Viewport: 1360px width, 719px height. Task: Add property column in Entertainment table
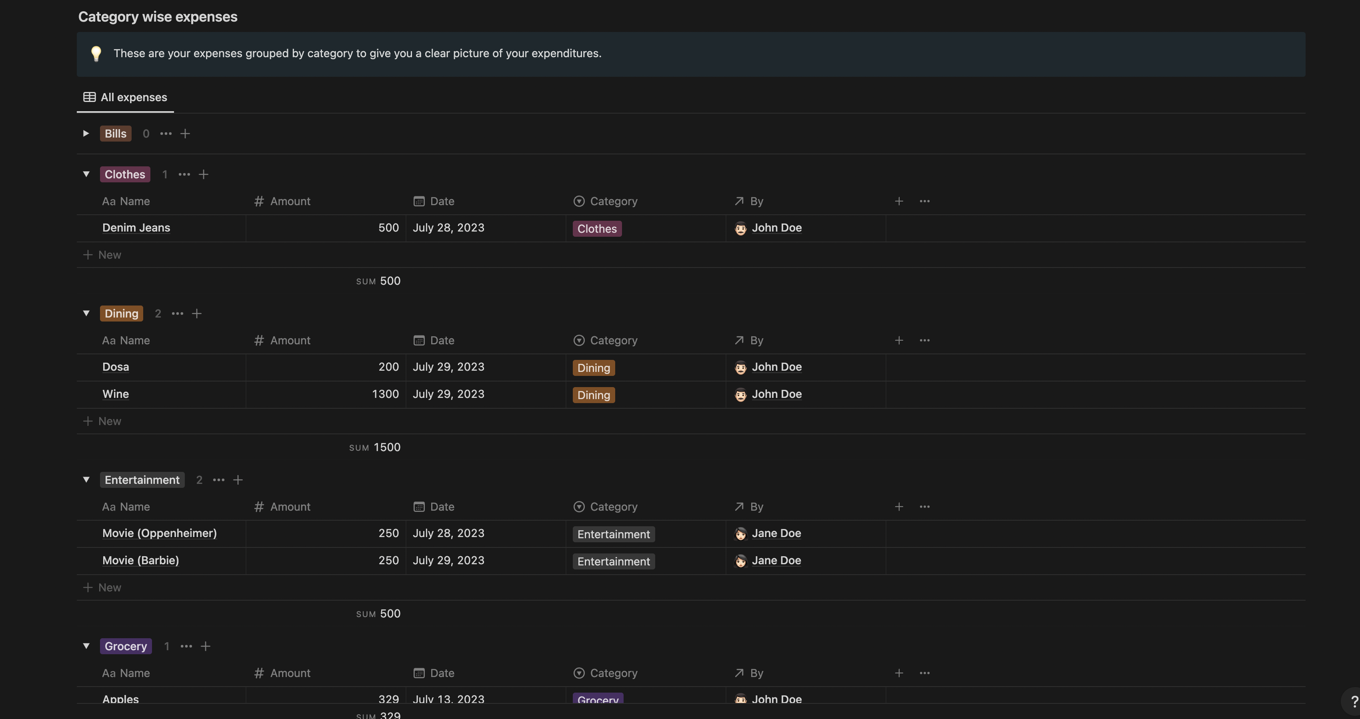(x=898, y=507)
